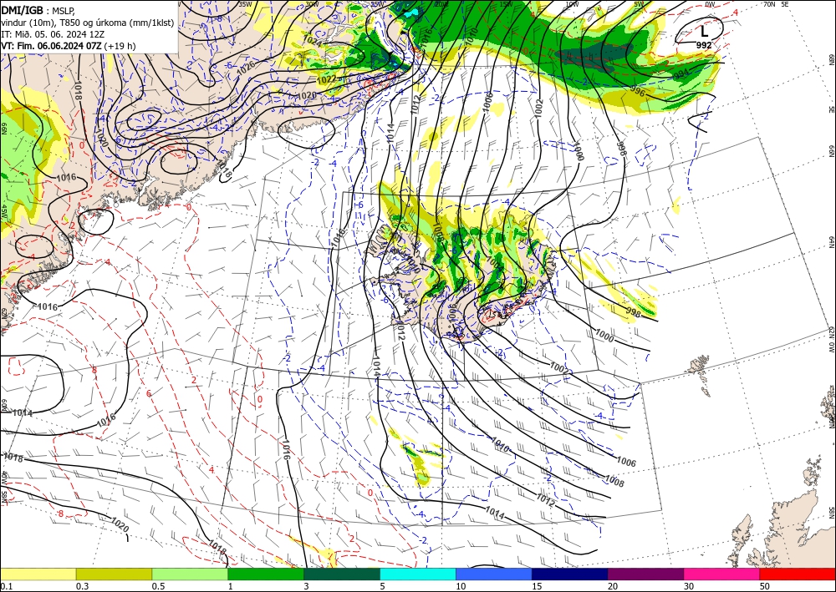Viewport: 836px width, 592px height.
Task: Click the '50' legend scale value
Action: click(764, 586)
